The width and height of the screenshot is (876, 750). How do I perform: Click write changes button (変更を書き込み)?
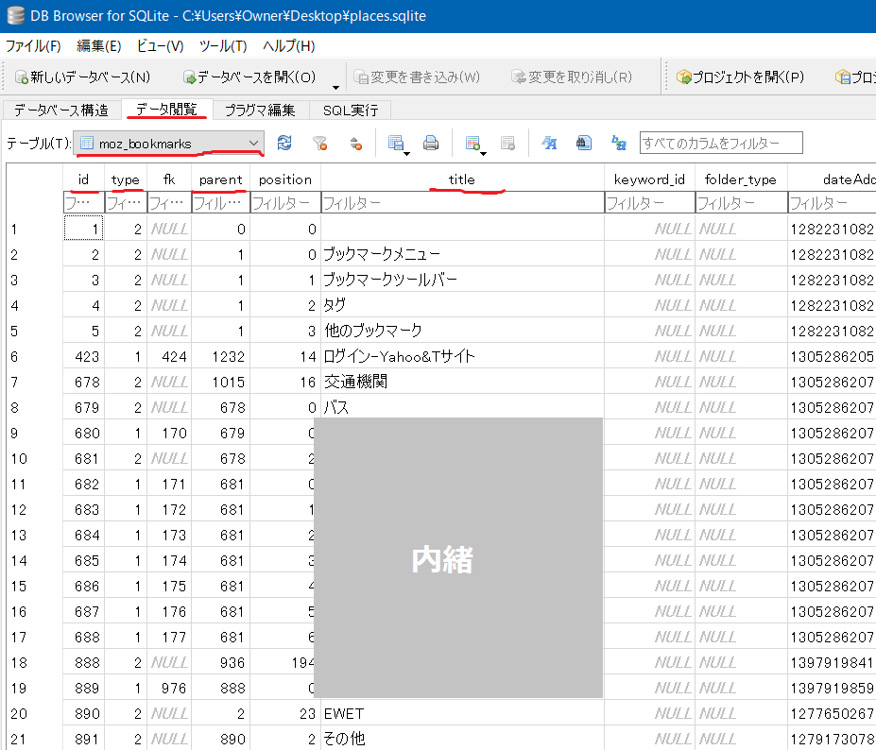(x=417, y=77)
